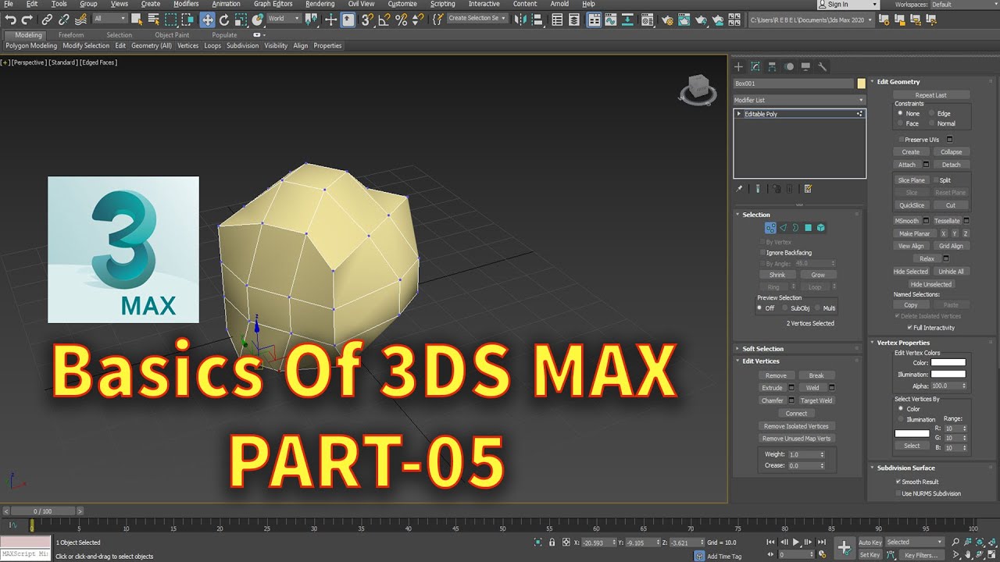The width and height of the screenshot is (1000, 562).
Task: Click the Angle Snap toggle icon
Action: coord(384,20)
